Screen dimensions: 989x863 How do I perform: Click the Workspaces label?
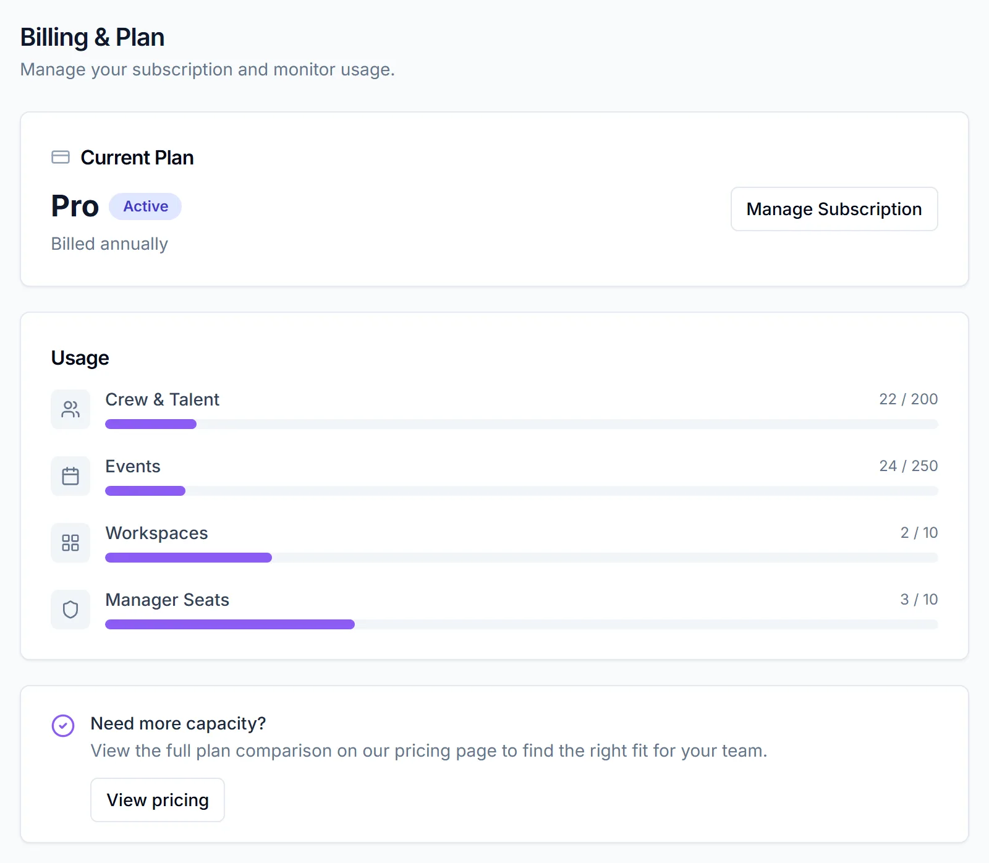pyautogui.click(x=156, y=533)
